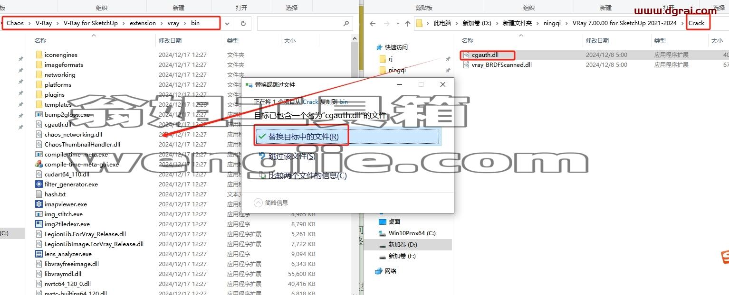Sort by 类型 column in right window
729x295 pixels.
coord(660,41)
